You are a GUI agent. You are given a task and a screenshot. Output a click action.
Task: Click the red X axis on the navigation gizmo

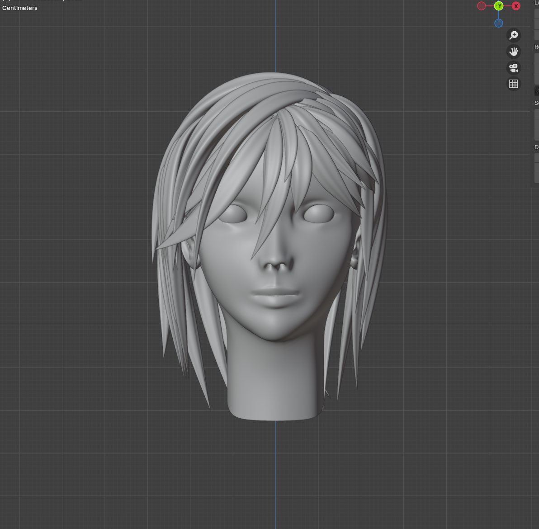(x=516, y=6)
